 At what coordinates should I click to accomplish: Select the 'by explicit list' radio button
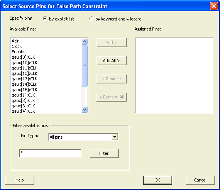coord(45,19)
